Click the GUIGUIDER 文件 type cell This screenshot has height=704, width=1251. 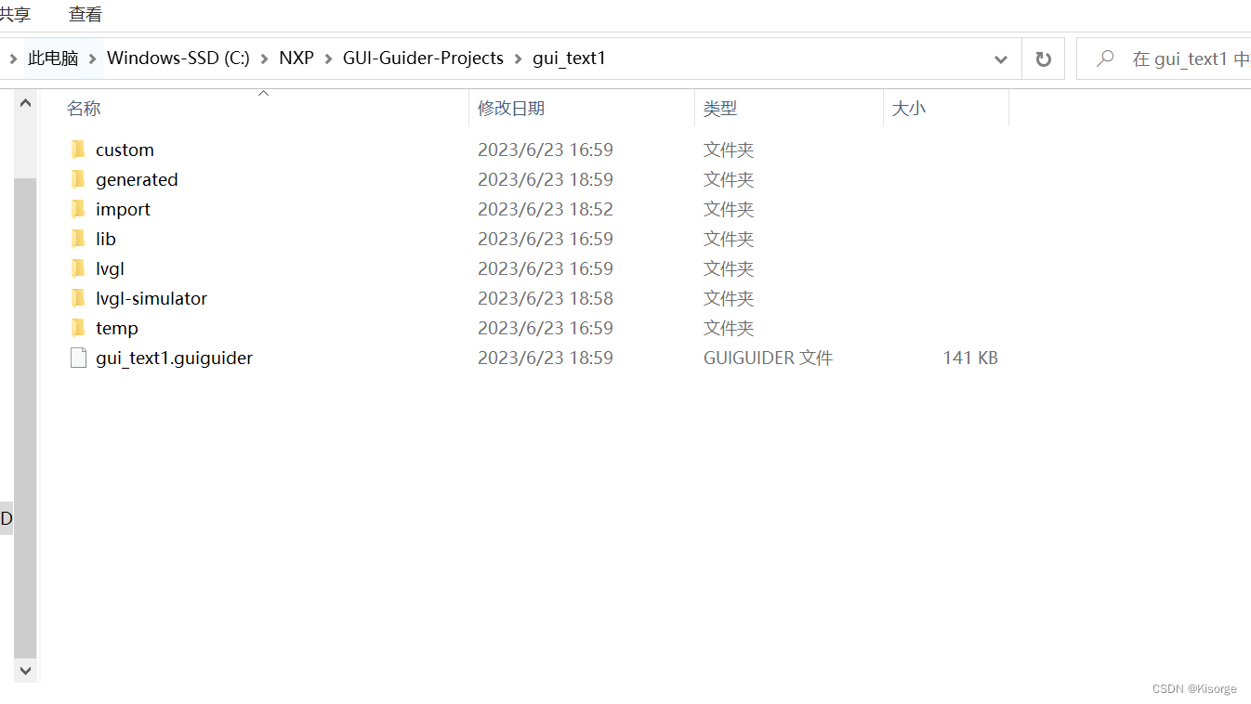769,358
